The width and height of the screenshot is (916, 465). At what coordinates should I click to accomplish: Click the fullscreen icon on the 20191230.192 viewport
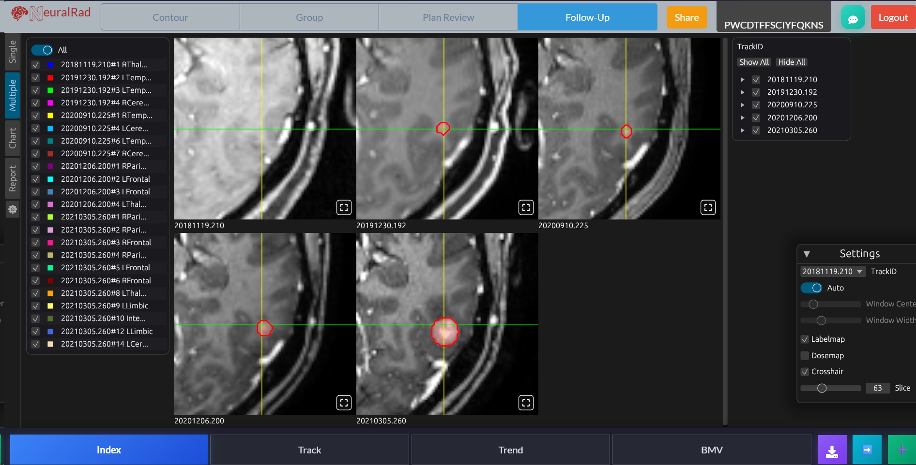[526, 207]
